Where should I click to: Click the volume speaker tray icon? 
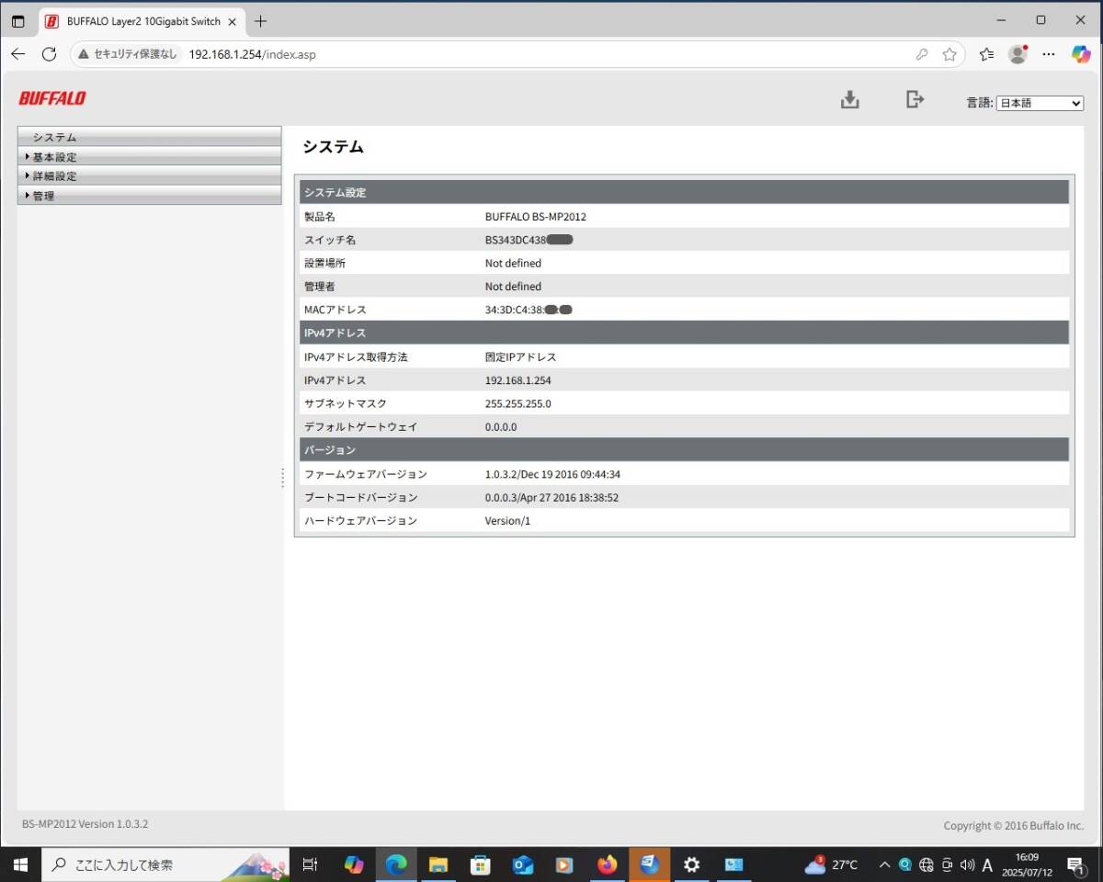click(967, 865)
